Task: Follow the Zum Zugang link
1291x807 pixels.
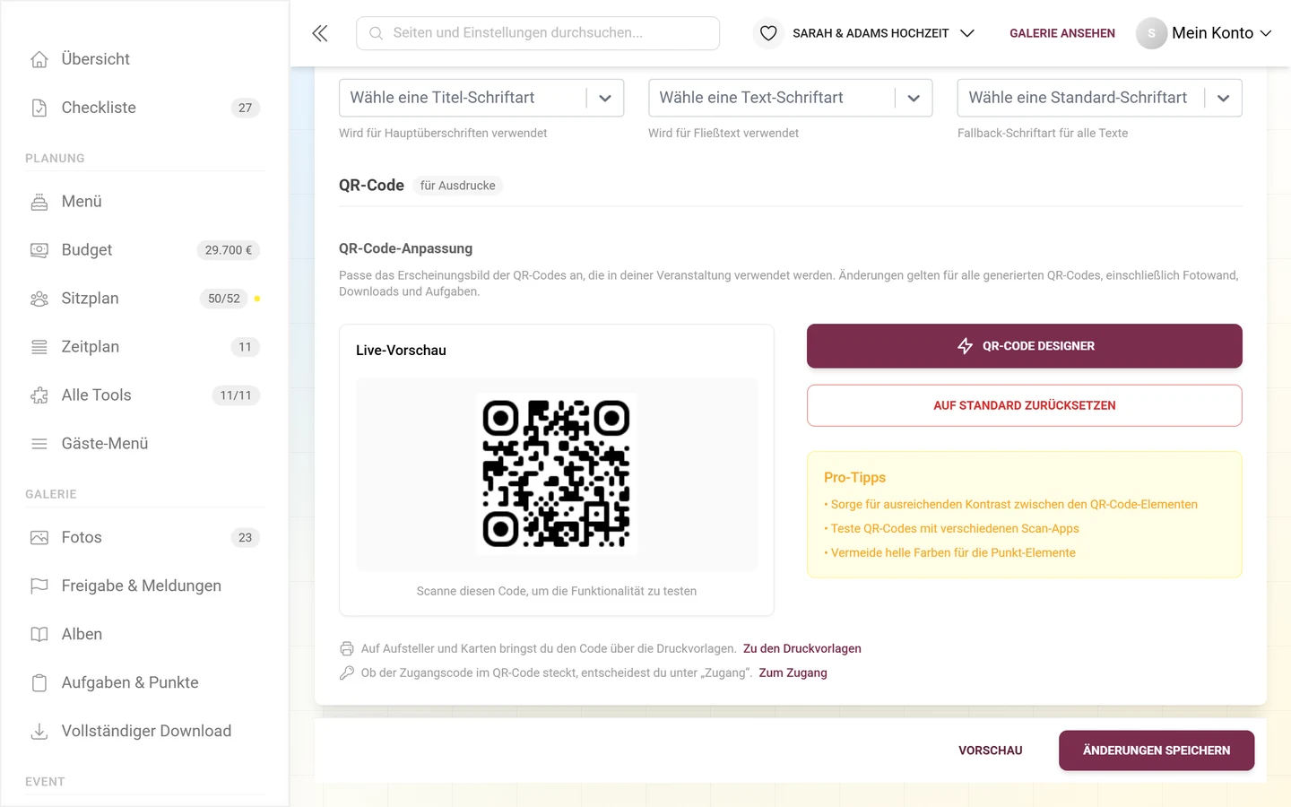Action: (793, 673)
